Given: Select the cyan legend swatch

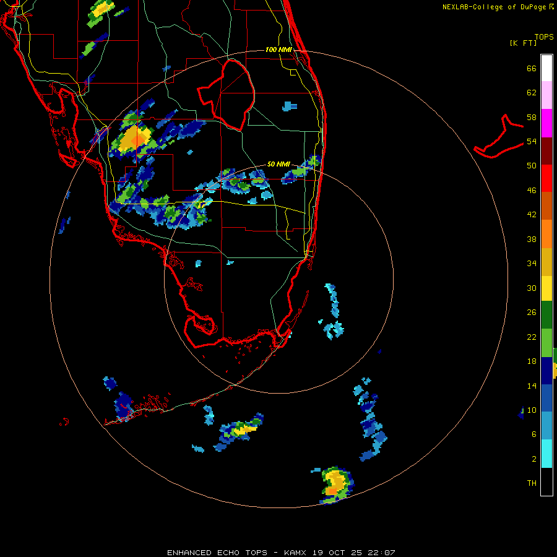Looking at the screenshot, I should click(546, 454).
